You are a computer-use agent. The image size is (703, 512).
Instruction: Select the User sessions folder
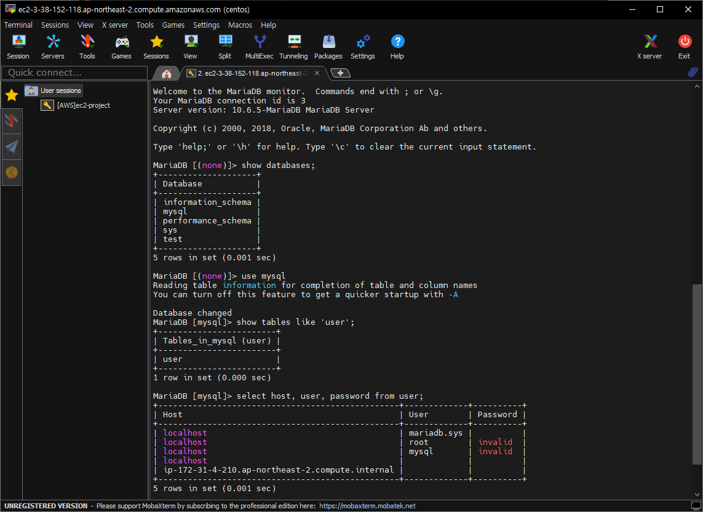54,90
